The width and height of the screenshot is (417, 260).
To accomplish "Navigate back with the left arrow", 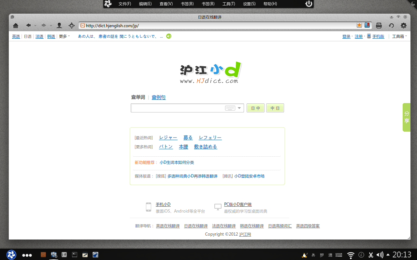I will 28,25.
